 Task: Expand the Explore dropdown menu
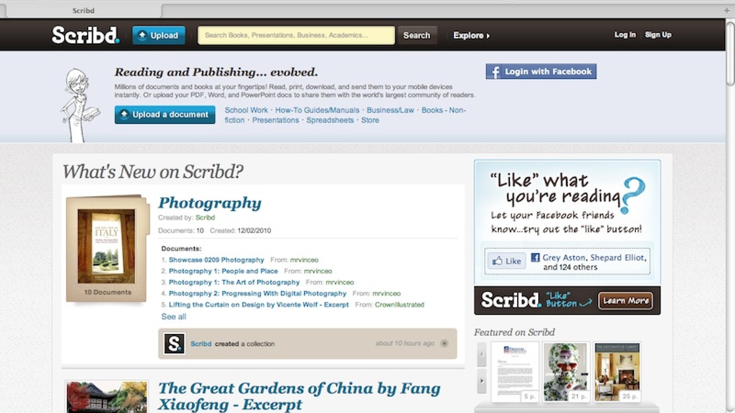click(471, 35)
